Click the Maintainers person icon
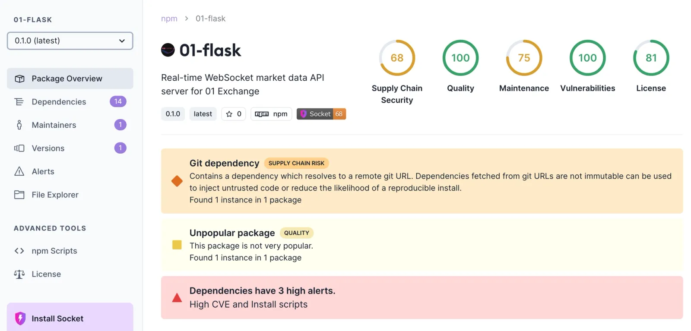 [x=19, y=125]
